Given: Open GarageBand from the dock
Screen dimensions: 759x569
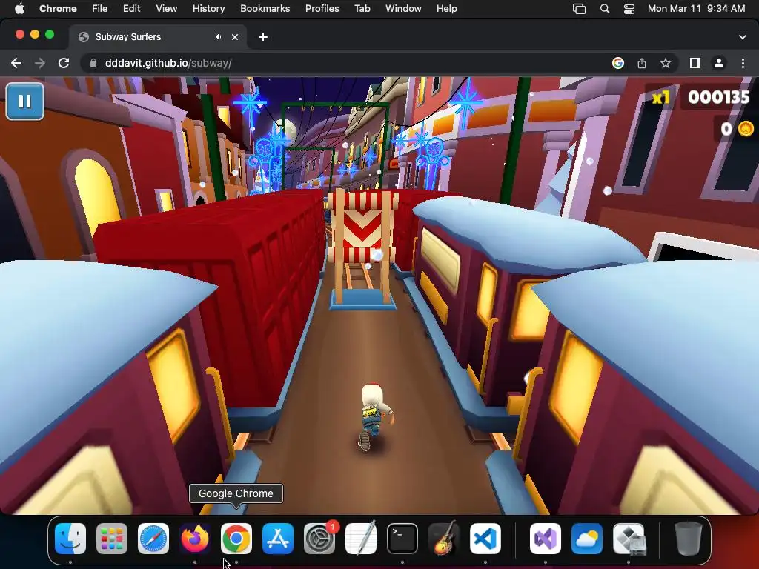Looking at the screenshot, I should (x=444, y=538).
